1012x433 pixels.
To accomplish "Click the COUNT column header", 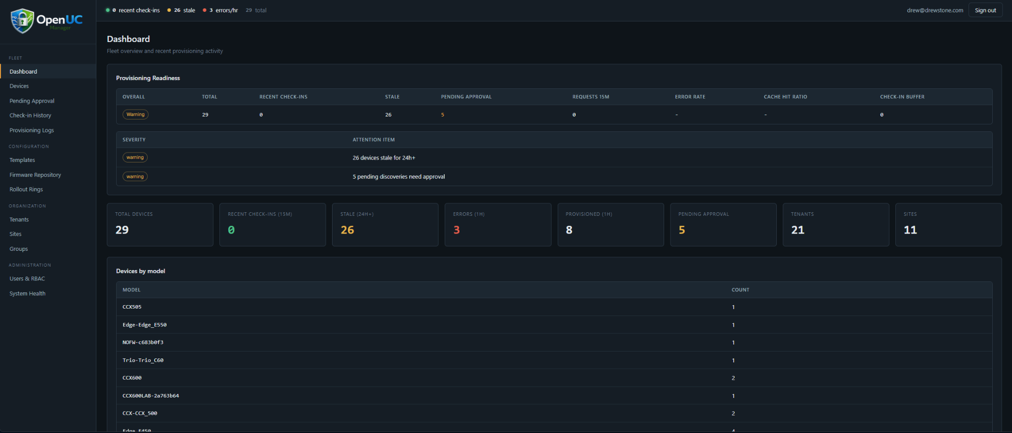I will click(x=740, y=290).
